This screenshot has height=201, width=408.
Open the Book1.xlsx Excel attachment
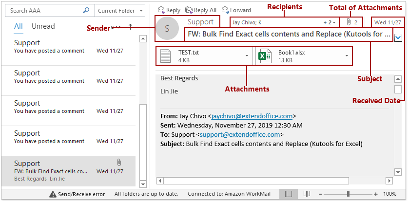(298, 56)
